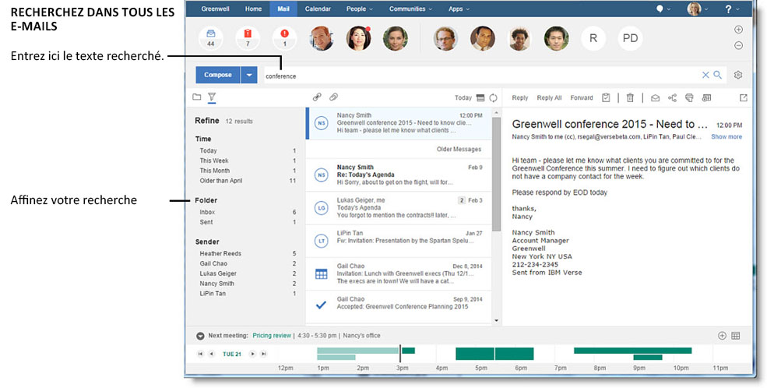Click the plus icon to add contact bubbles
767x388 pixels.
739,30
